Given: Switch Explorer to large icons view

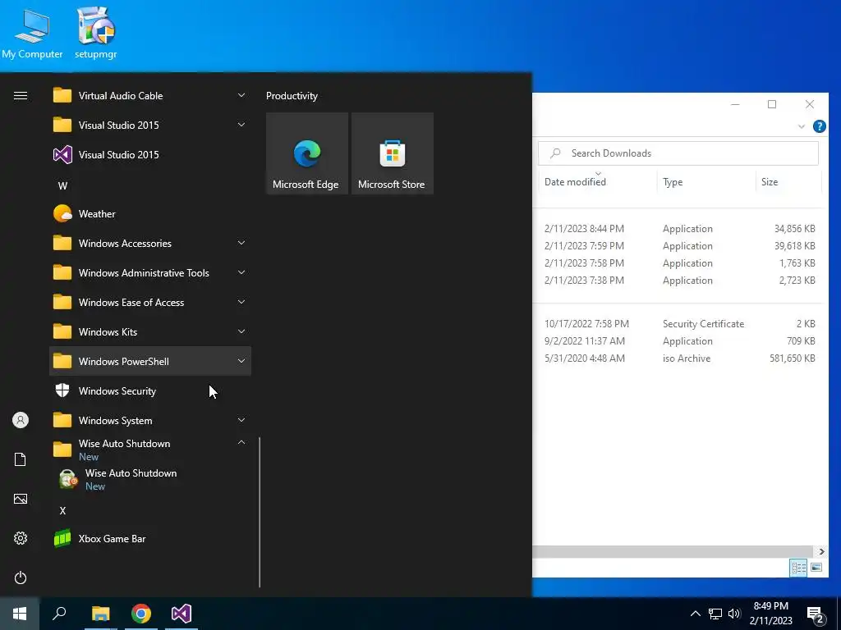Looking at the screenshot, I should 816,568.
